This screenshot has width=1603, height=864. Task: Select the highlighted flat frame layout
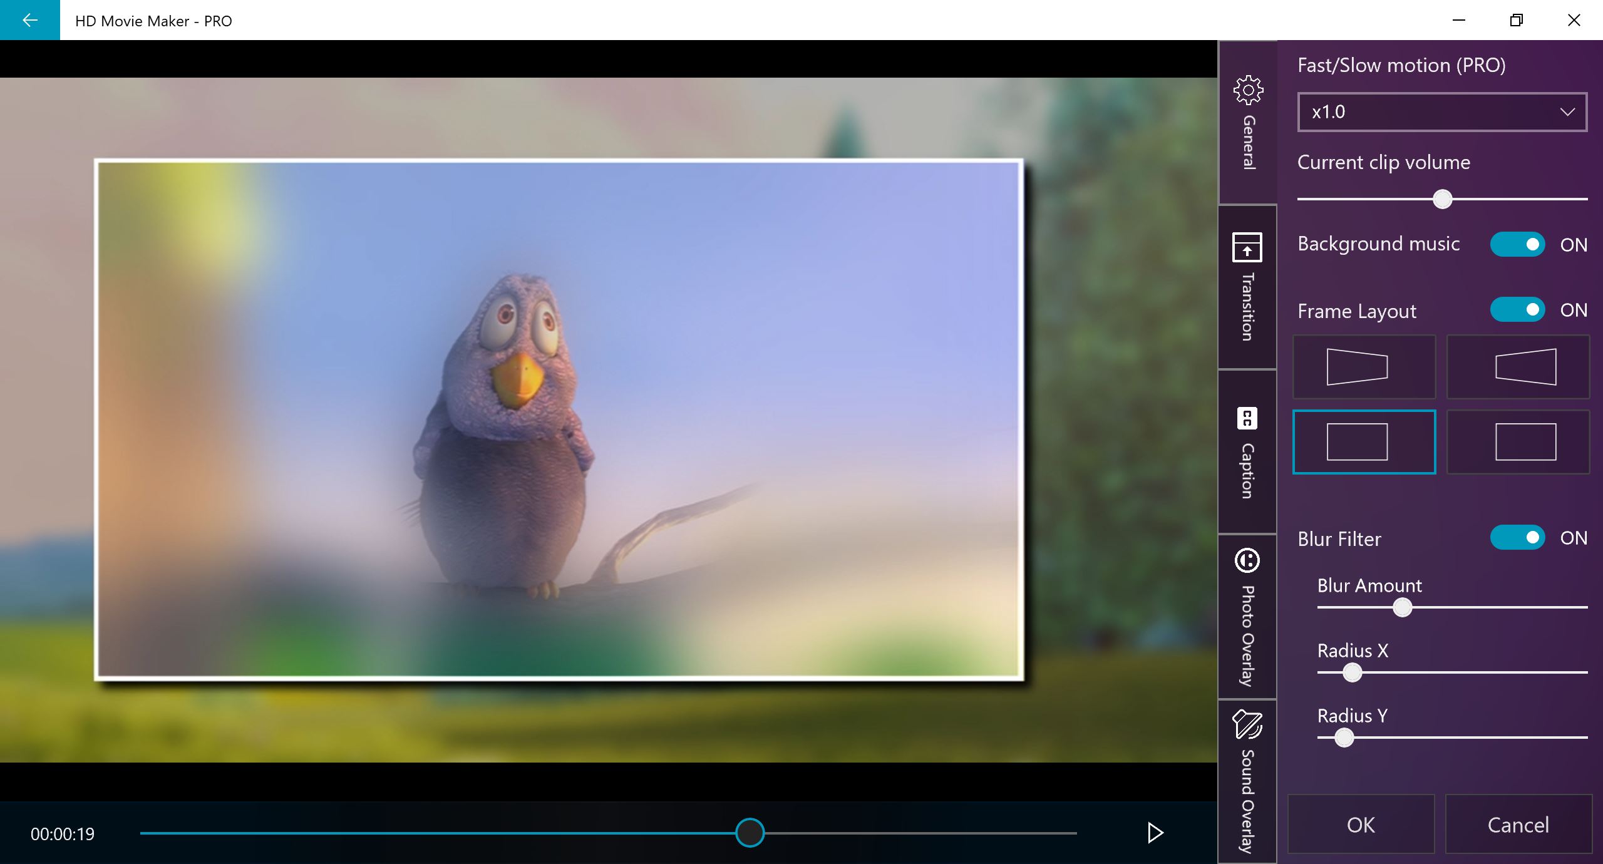pyautogui.click(x=1364, y=442)
